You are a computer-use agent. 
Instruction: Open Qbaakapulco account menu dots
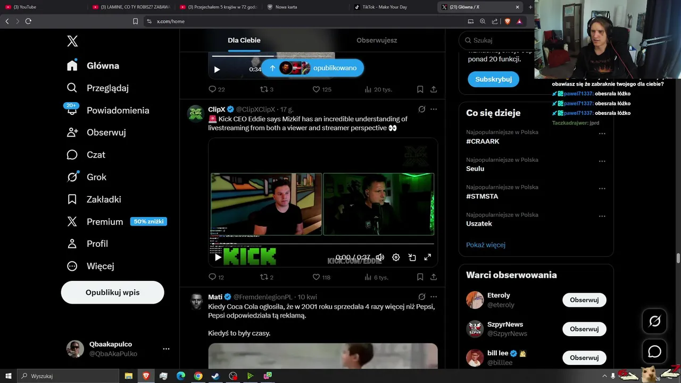click(166, 349)
